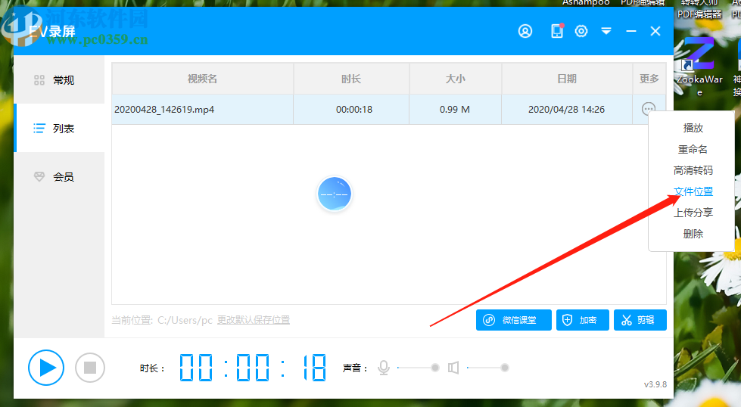Adjust the speaker volume slider
Viewport: 741px width, 407px height.
click(x=487, y=368)
